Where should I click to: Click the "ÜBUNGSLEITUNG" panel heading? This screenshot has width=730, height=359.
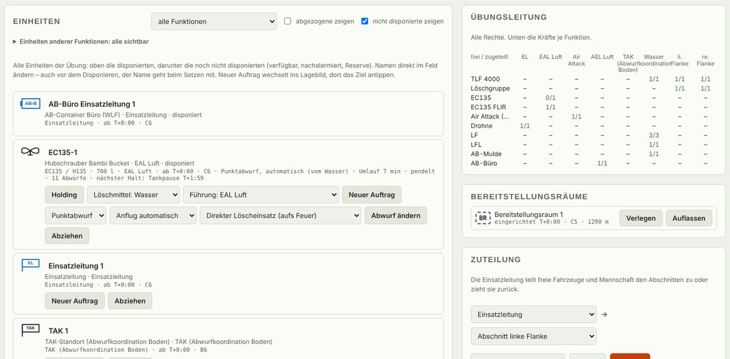tap(509, 17)
